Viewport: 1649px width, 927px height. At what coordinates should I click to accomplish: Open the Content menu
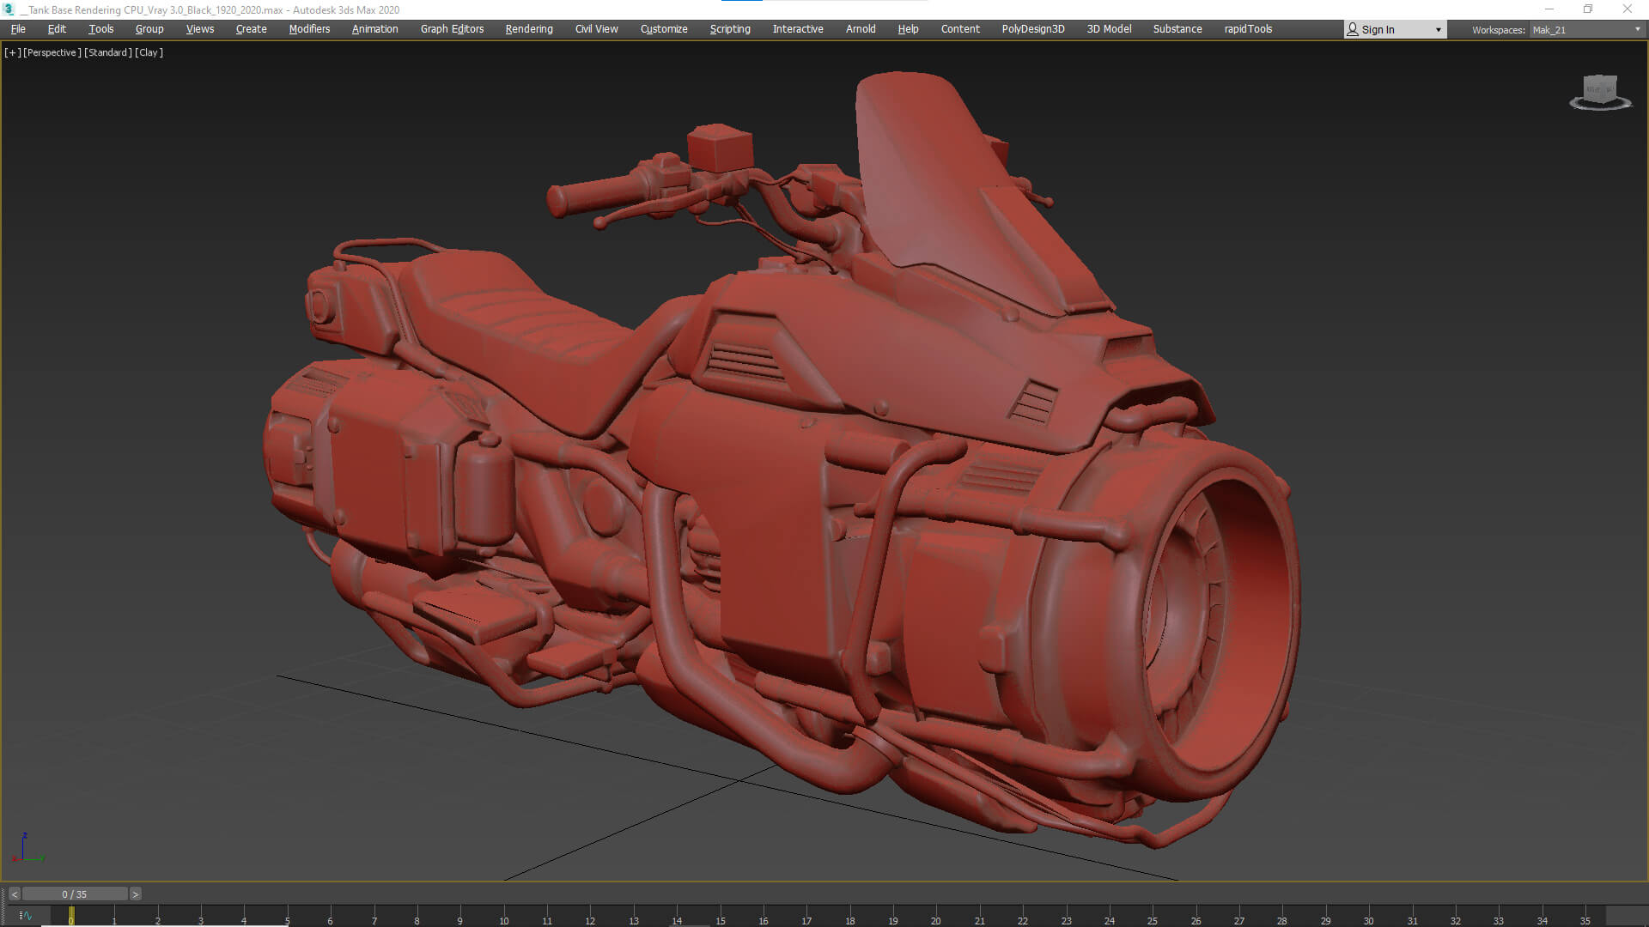tap(960, 29)
